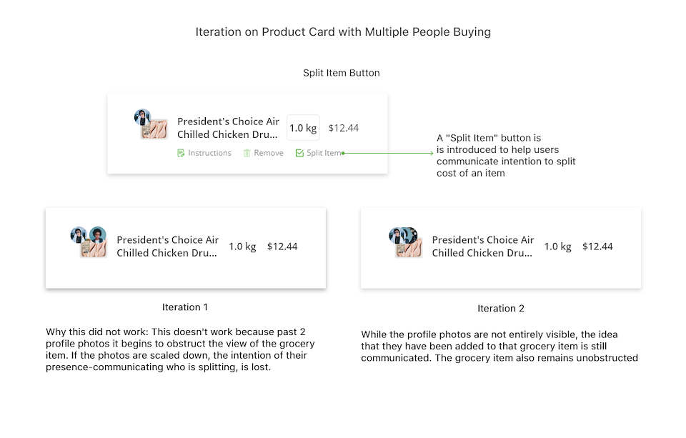Click product name in top Split Item card

point(228,128)
